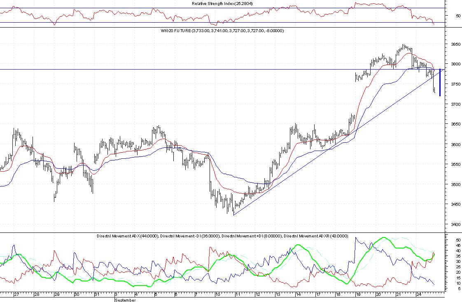Click the 3750 price axis label

click(x=456, y=84)
